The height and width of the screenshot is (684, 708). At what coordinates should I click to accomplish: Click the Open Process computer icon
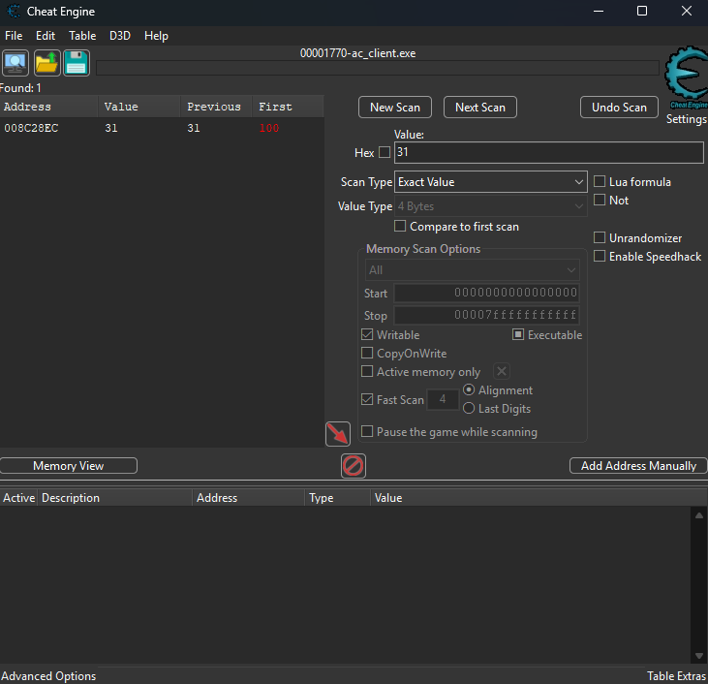(x=15, y=63)
